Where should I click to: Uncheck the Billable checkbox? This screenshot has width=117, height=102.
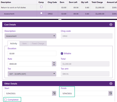(x=62, y=53)
